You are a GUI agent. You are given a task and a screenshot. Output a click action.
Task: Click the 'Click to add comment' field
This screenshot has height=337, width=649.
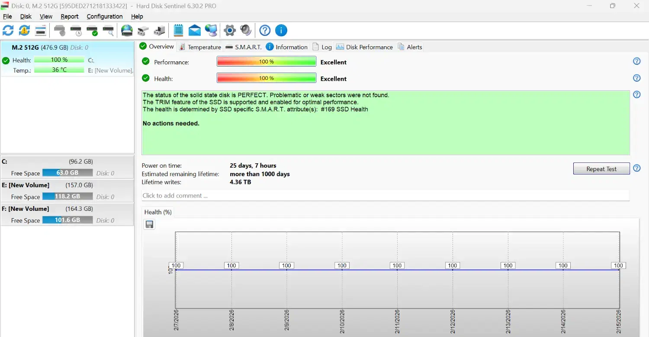(385, 196)
